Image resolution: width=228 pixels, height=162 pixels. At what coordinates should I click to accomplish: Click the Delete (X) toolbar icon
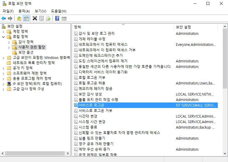(x=35, y=18)
